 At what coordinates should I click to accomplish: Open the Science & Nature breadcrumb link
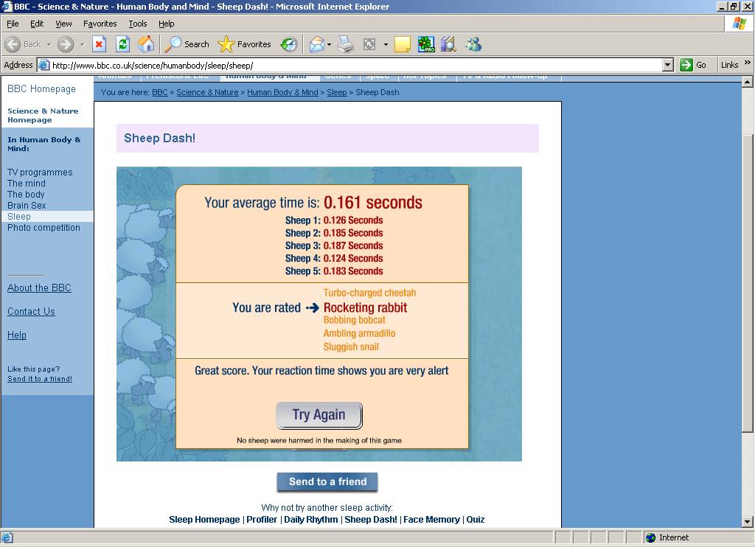207,92
